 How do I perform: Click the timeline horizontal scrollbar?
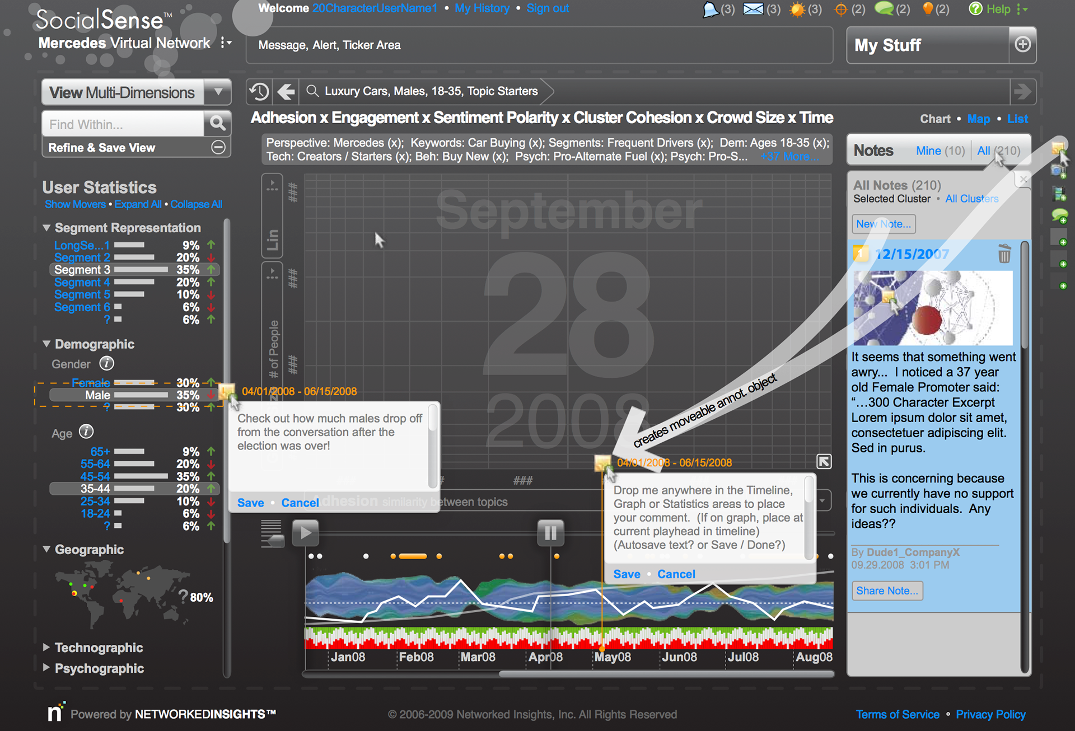click(x=666, y=674)
